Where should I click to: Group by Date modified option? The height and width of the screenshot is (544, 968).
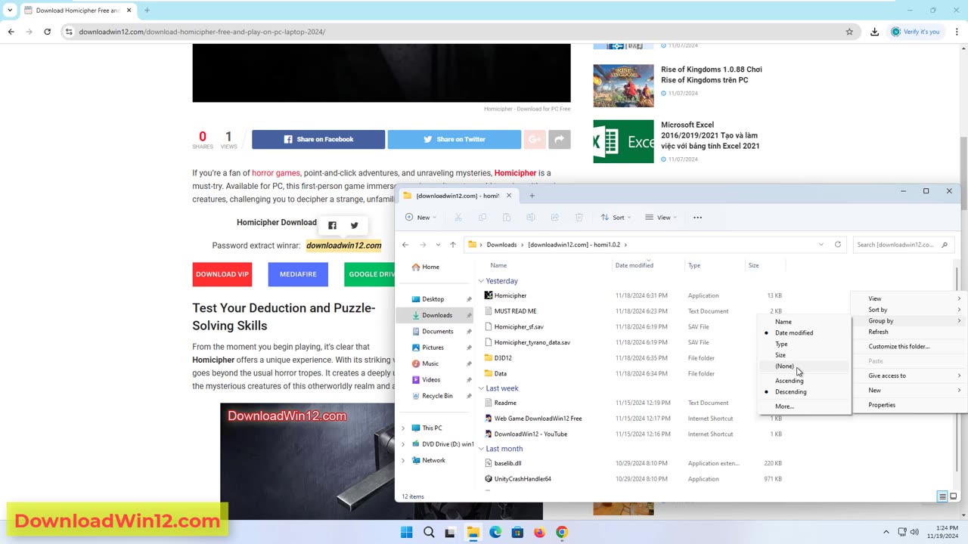click(x=805, y=332)
